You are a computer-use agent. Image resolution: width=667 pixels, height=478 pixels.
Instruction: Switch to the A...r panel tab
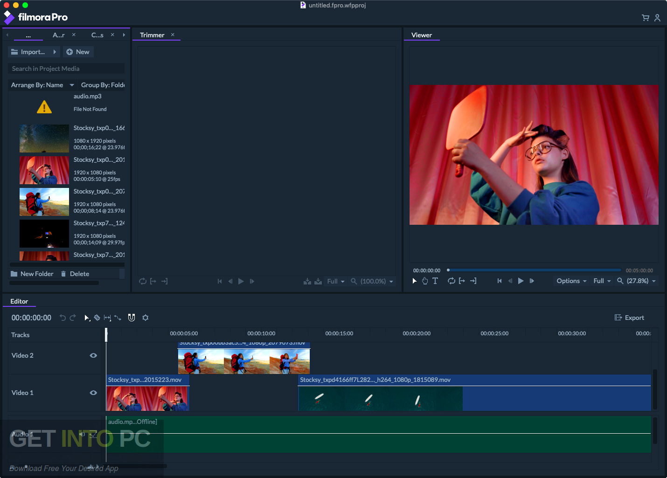(59, 35)
